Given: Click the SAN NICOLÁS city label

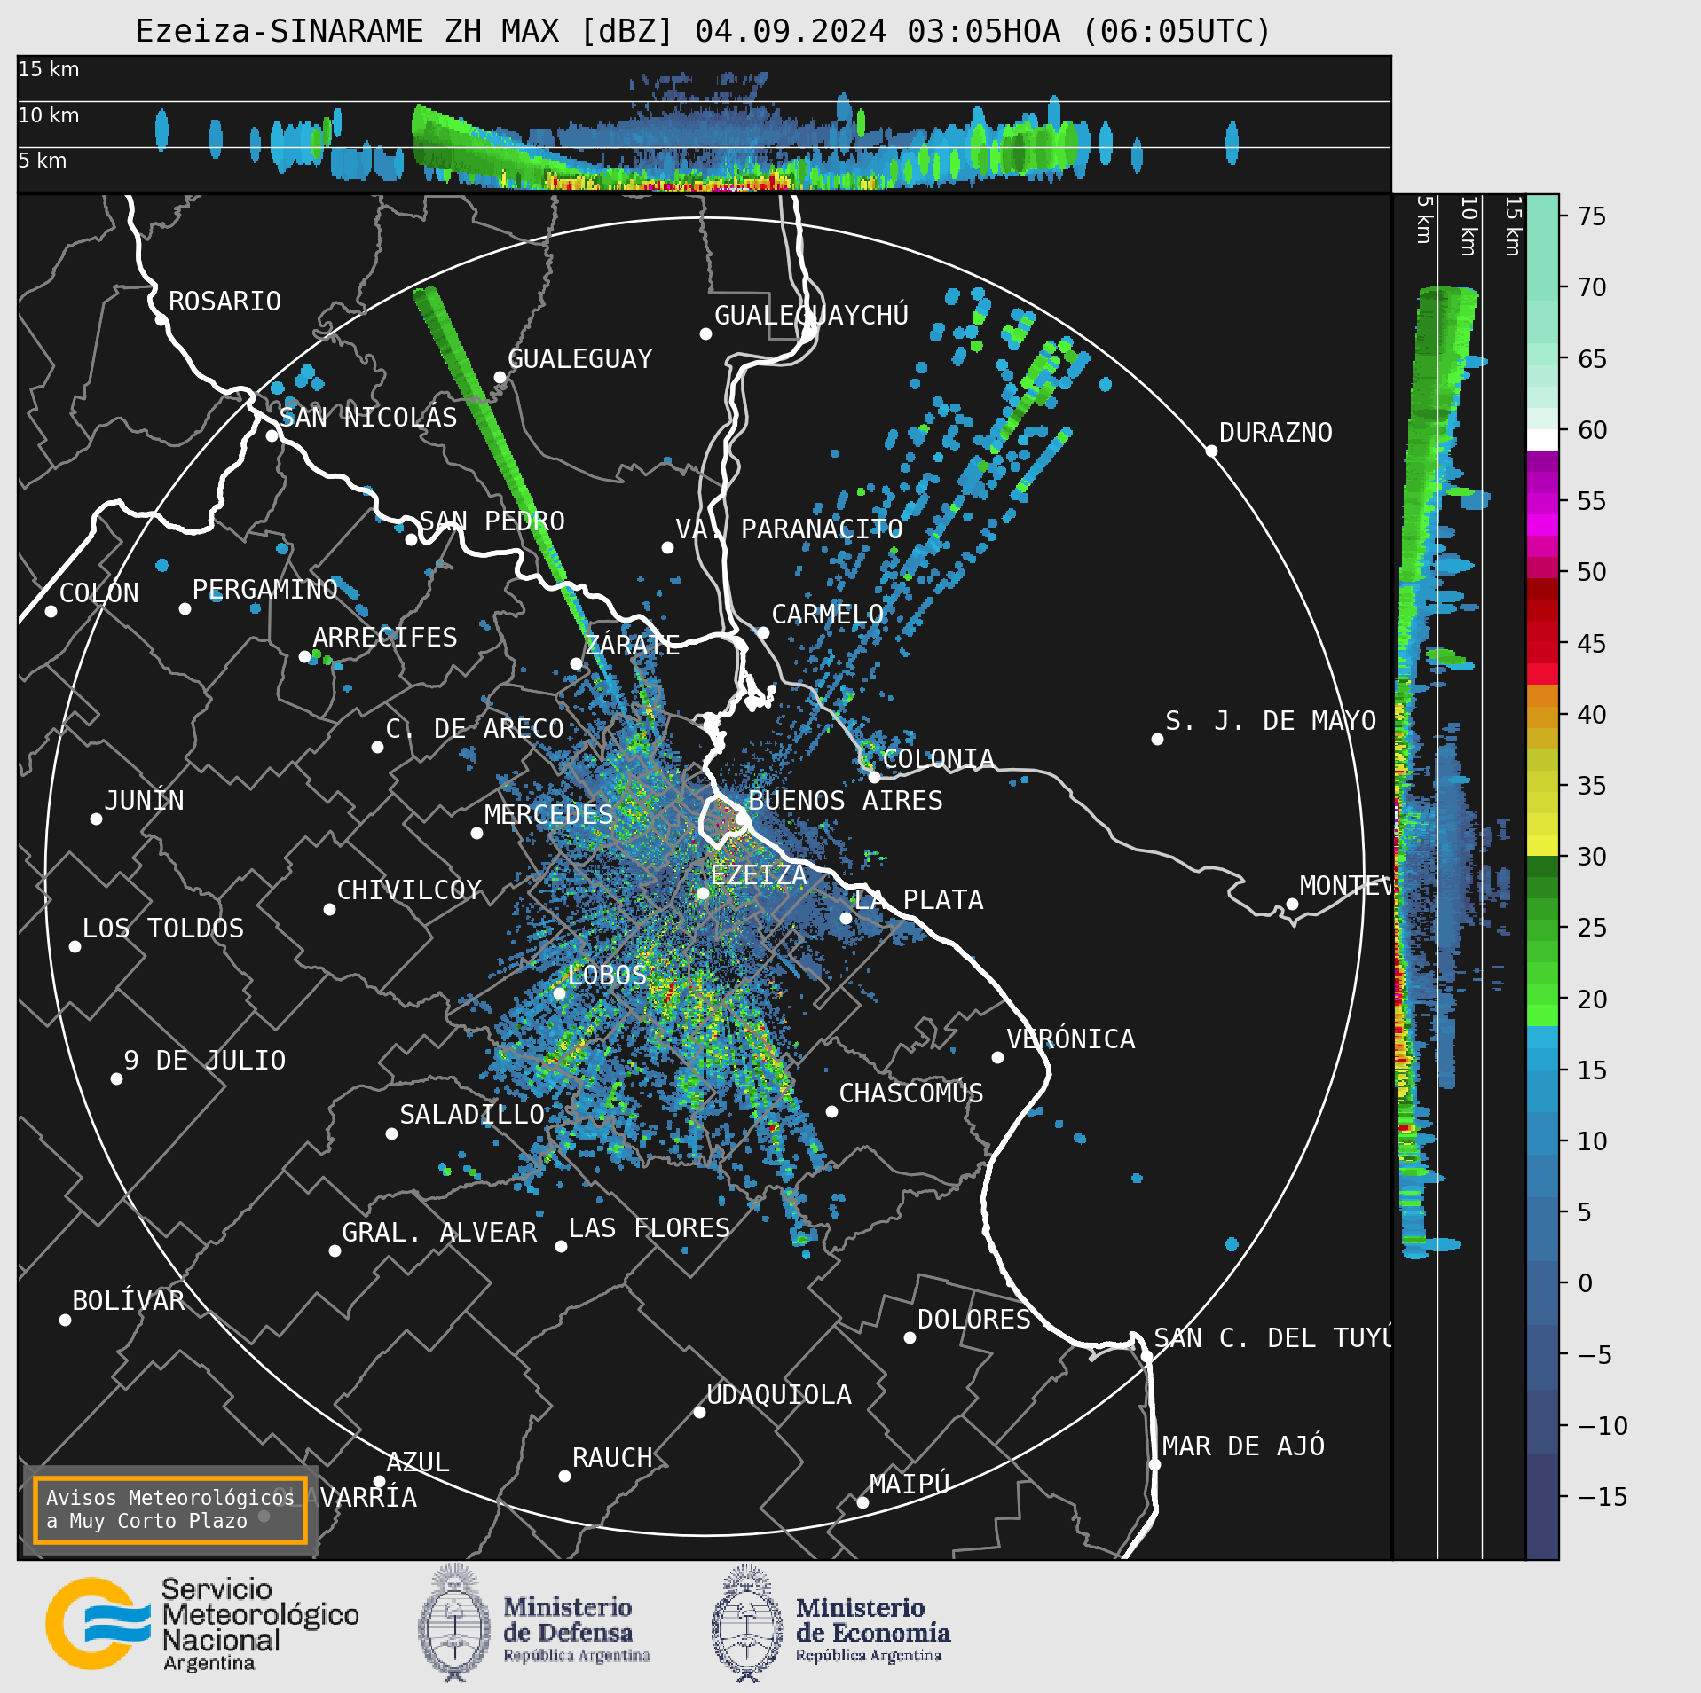Looking at the screenshot, I should coord(368,417).
